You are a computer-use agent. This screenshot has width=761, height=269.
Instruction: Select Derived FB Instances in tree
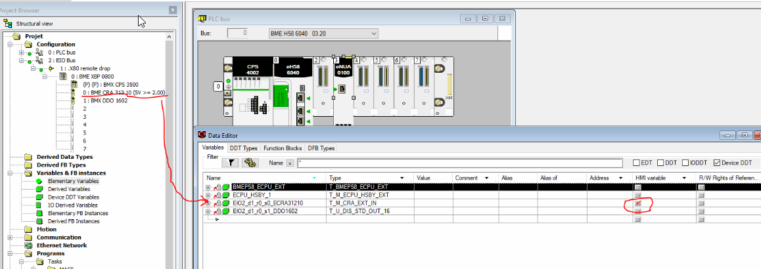pos(74,221)
